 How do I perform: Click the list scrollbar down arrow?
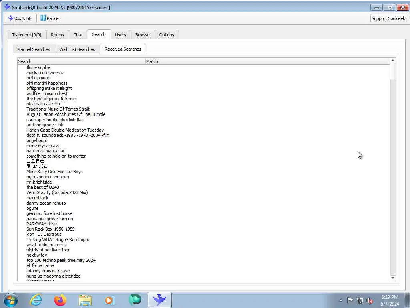click(x=392, y=278)
